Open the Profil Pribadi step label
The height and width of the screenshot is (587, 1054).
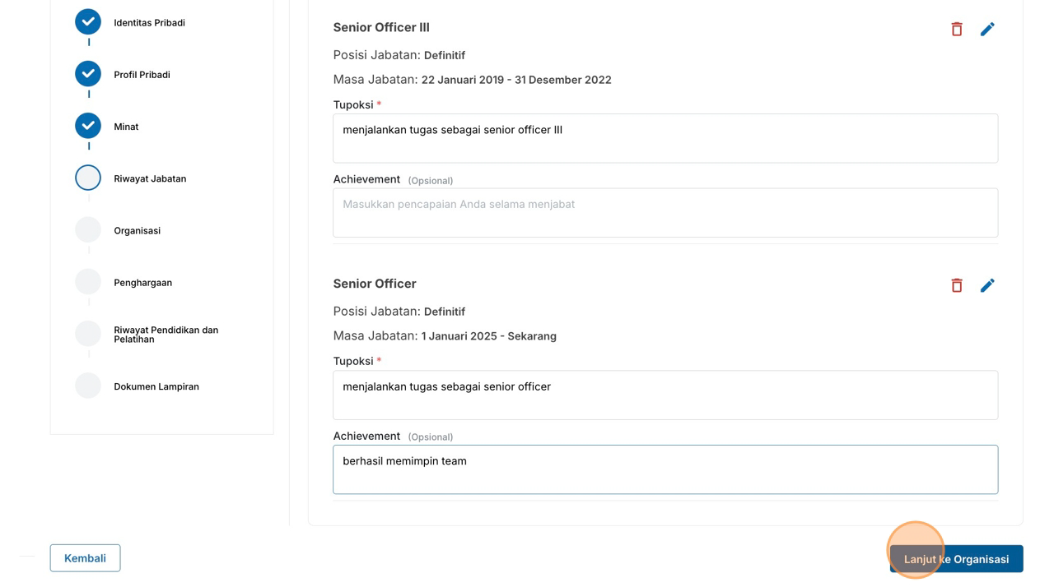[142, 75]
